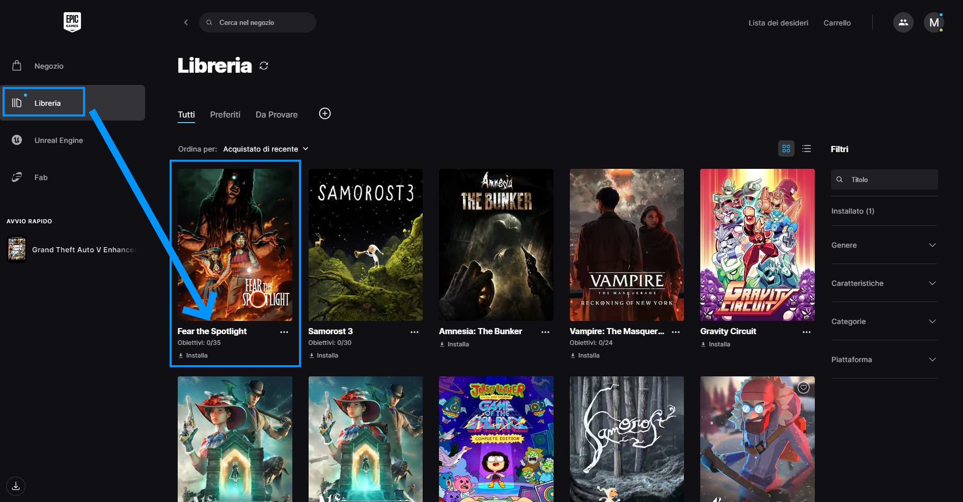The image size is (963, 502).
Task: Open Negozio in the sidebar
Action: click(x=49, y=66)
